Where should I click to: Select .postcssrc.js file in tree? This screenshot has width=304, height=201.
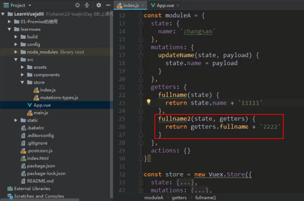coord(37,151)
